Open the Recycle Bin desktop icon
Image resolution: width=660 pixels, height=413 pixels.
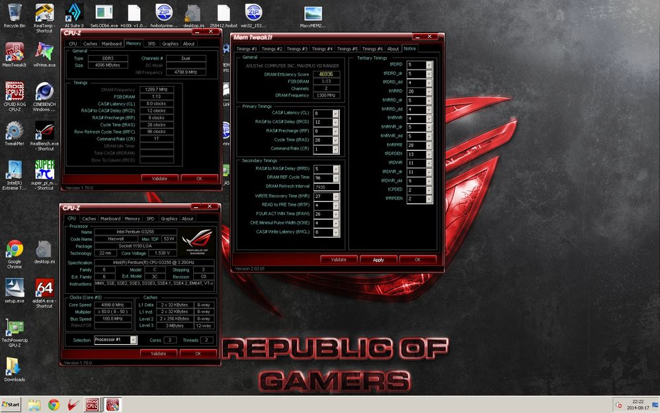(15, 16)
